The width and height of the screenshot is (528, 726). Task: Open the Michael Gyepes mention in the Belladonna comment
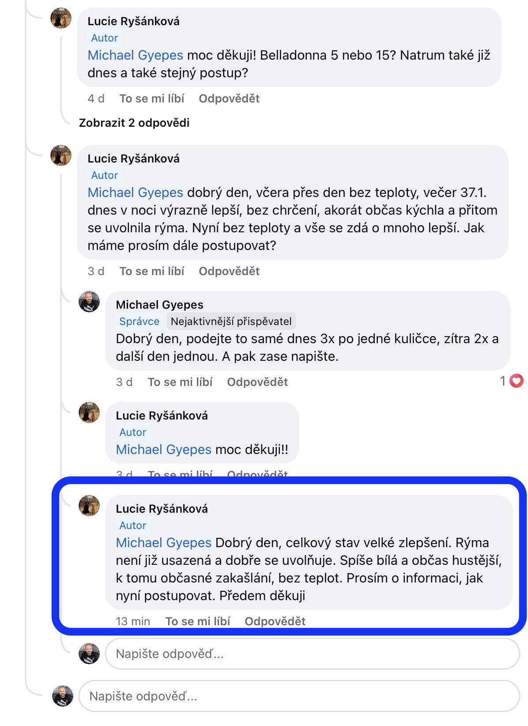[x=135, y=55]
